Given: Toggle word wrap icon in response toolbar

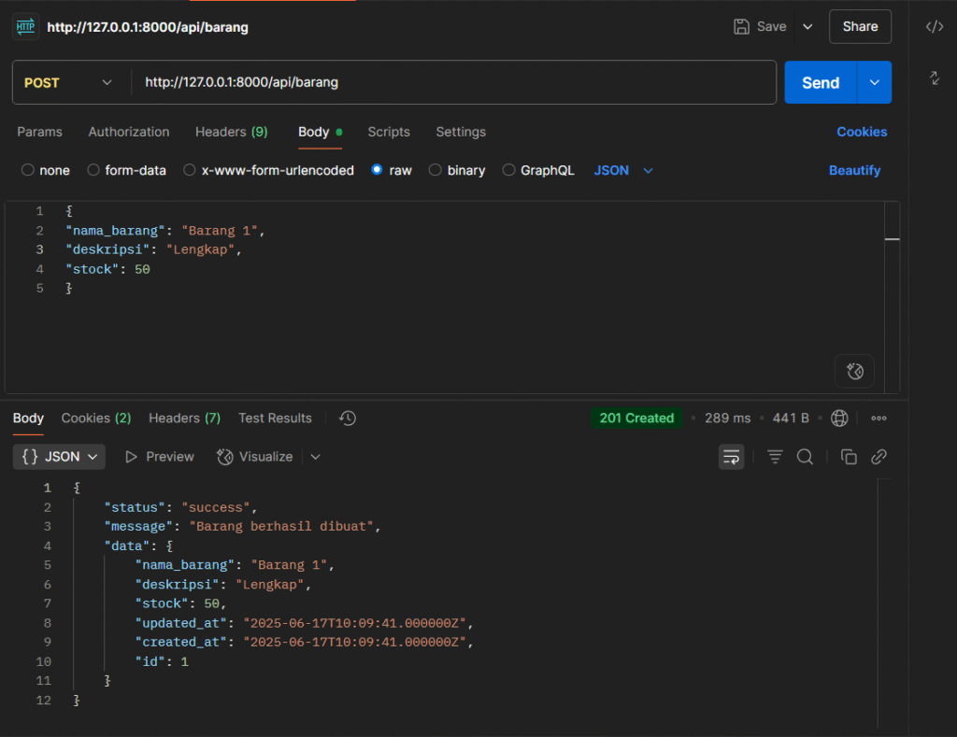Looking at the screenshot, I should click(x=732, y=457).
